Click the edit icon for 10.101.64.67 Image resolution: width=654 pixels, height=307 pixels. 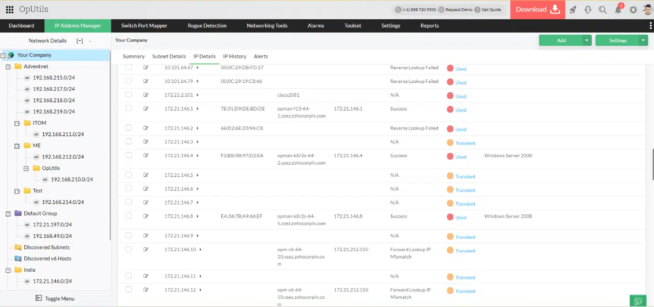pyautogui.click(x=146, y=67)
